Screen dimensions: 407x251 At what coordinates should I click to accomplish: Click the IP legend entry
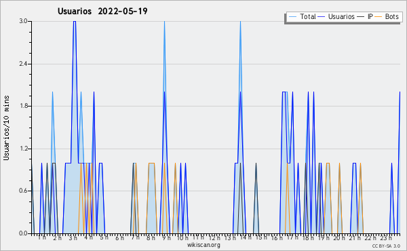tap(365, 16)
